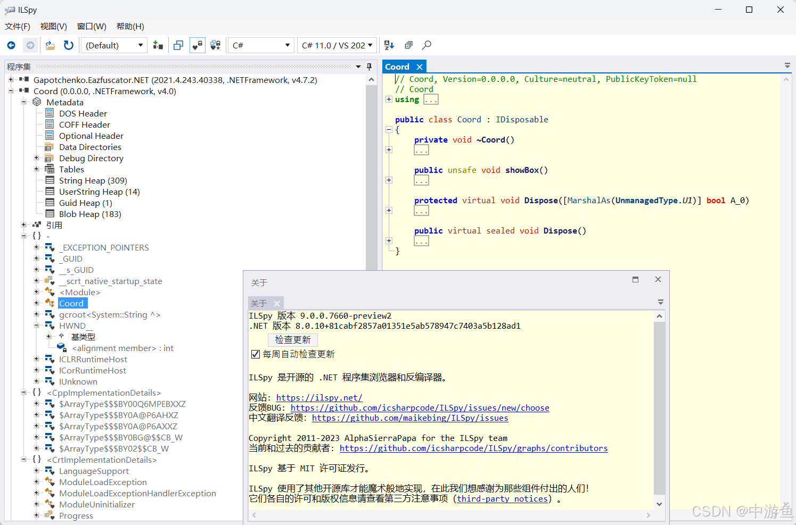
Task: Click the <alignment member> field icon
Action: pyautogui.click(x=62, y=348)
